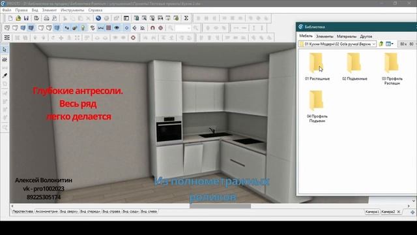Click the camera settings icon at bottom right

(x=412, y=212)
